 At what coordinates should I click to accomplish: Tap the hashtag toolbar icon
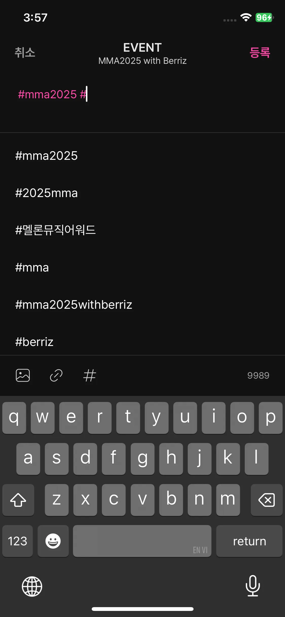90,375
